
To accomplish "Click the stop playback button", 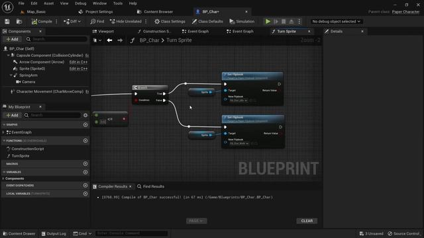I will [x=284, y=21].
